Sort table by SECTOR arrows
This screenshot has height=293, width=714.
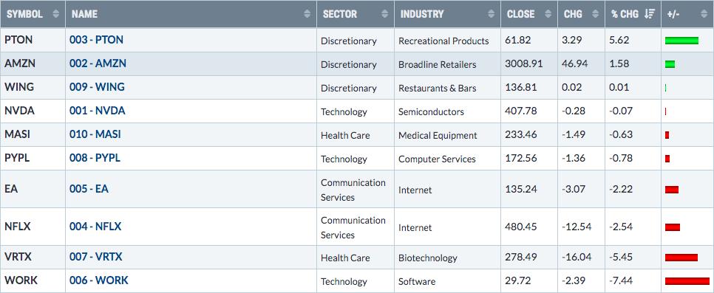[385, 14]
